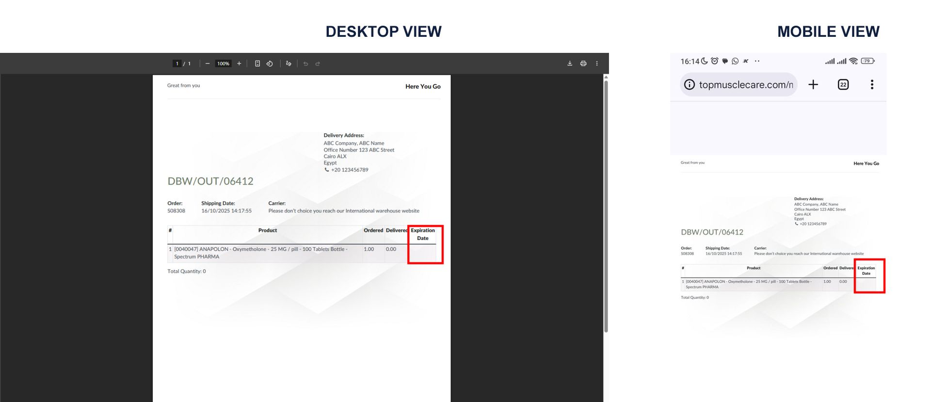The image size is (931, 402).
Task: Download the PDF document
Action: point(570,64)
